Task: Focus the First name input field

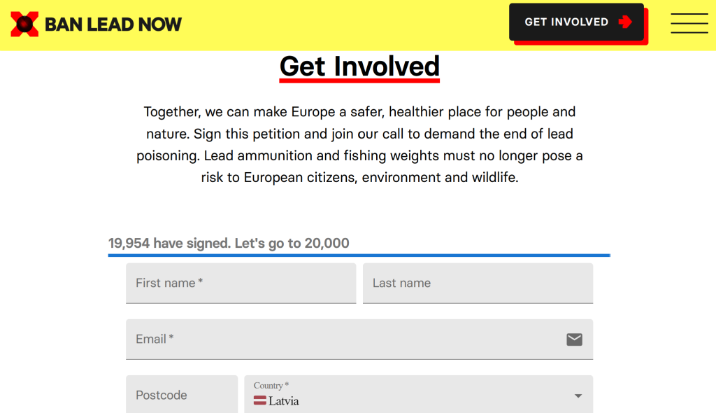Action: click(x=241, y=283)
